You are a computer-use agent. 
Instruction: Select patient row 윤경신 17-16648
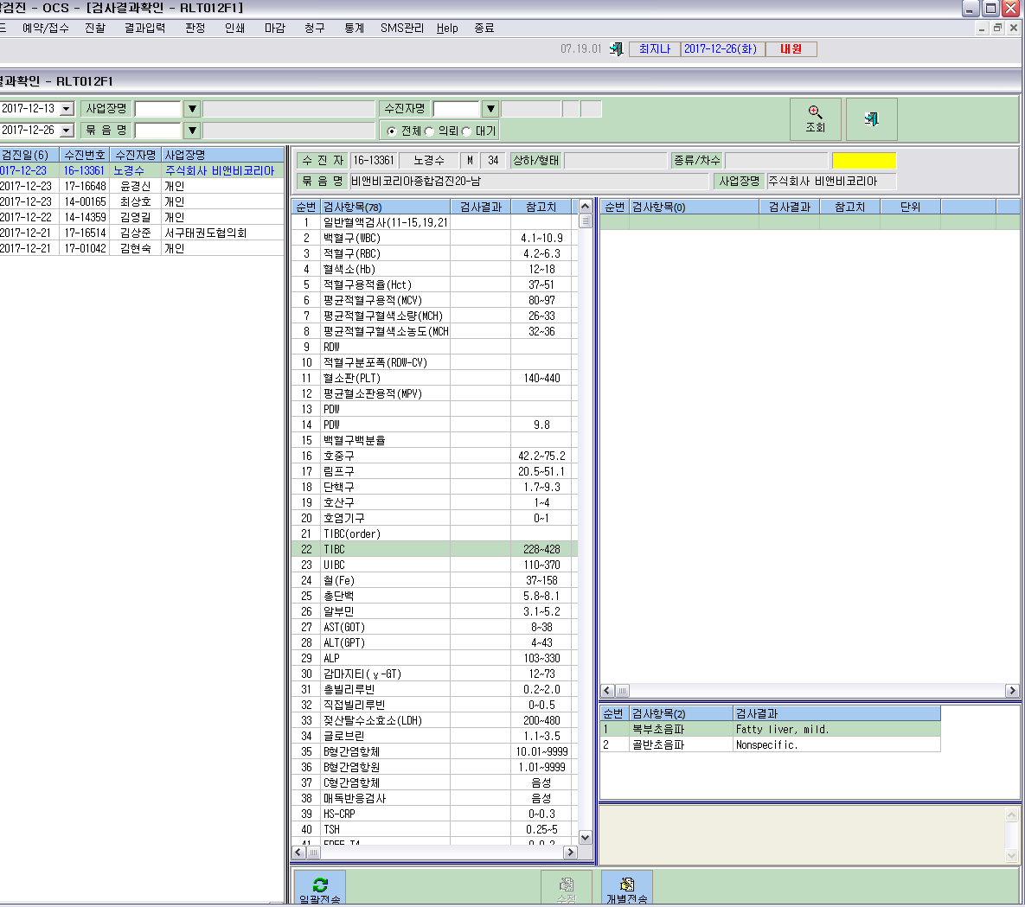142,186
